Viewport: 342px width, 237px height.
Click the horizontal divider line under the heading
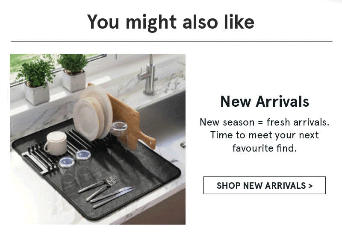[x=172, y=41]
